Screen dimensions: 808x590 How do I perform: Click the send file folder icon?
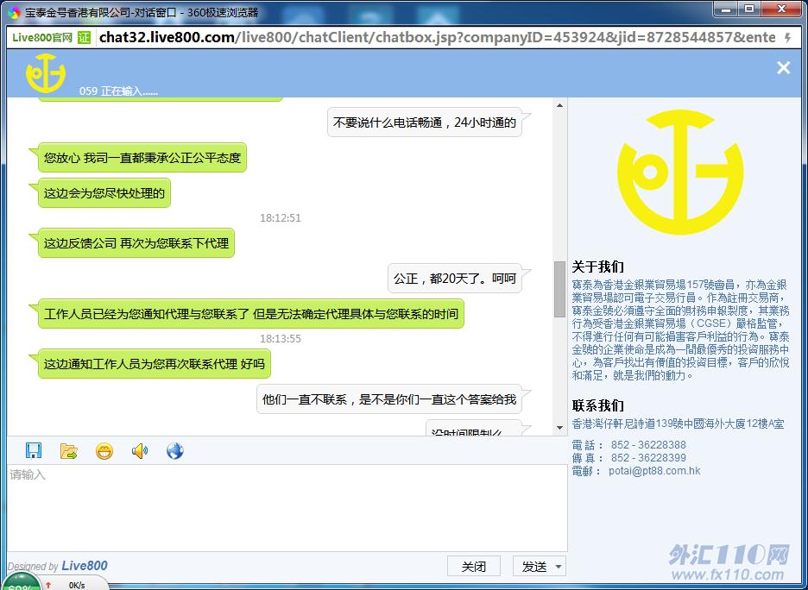click(68, 450)
